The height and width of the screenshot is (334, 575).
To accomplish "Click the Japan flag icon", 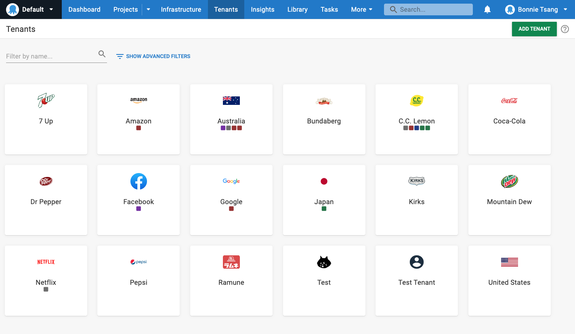I will point(324,181).
